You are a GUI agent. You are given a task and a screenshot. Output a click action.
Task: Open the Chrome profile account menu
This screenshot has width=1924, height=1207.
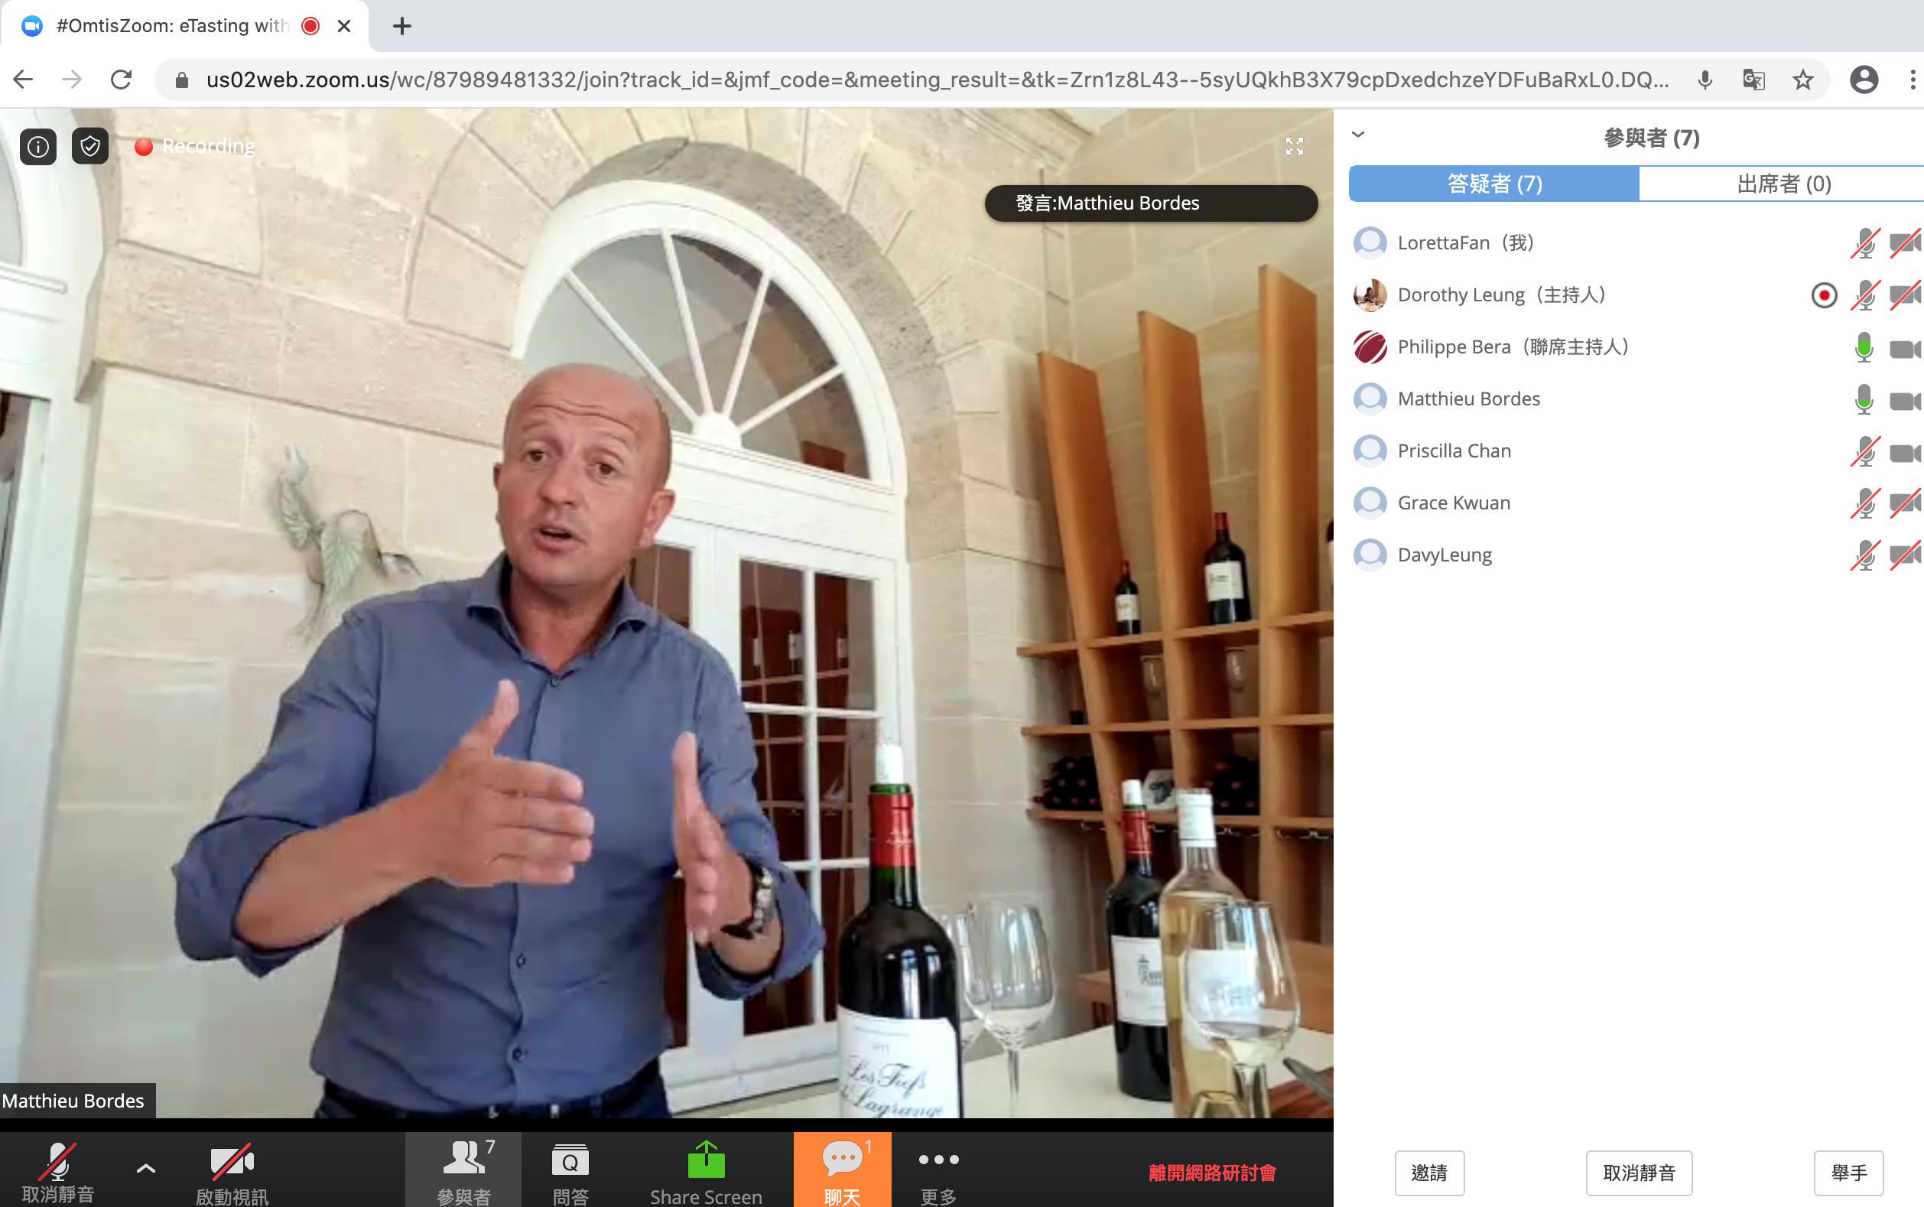(1864, 80)
